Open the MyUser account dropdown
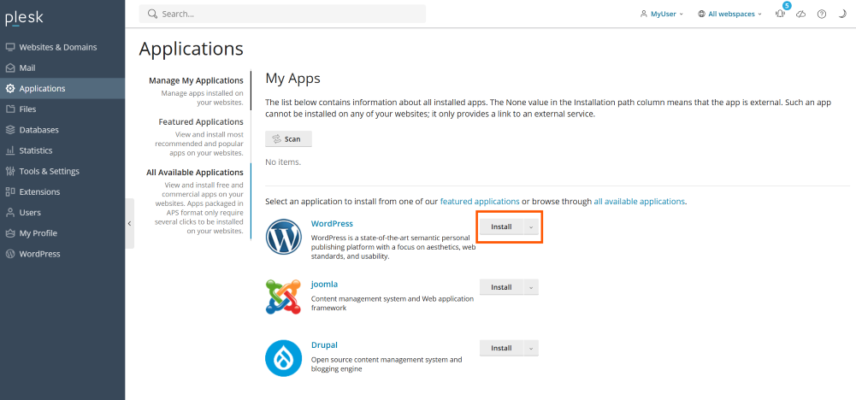This screenshot has height=400, width=856. point(662,15)
